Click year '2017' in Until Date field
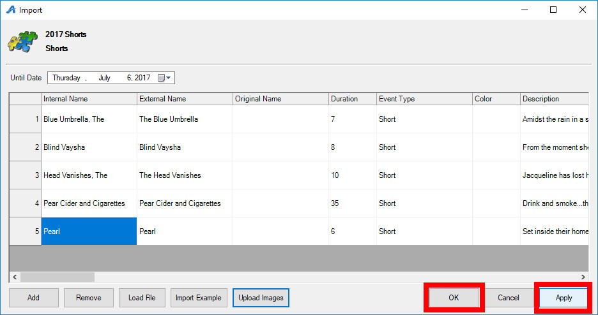The height and width of the screenshot is (315, 598). 142,78
